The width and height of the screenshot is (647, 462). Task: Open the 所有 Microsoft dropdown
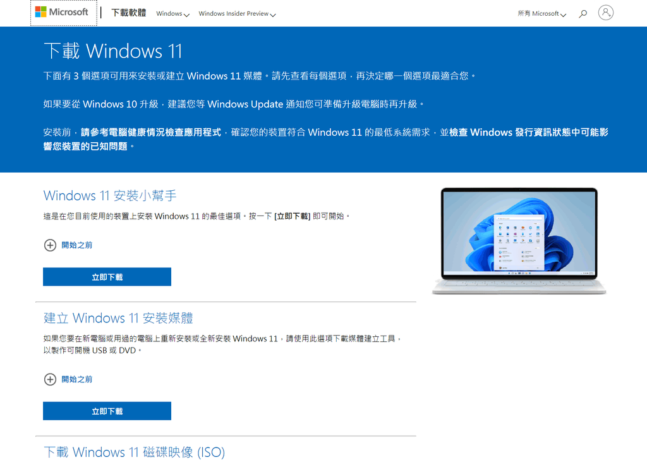click(541, 14)
